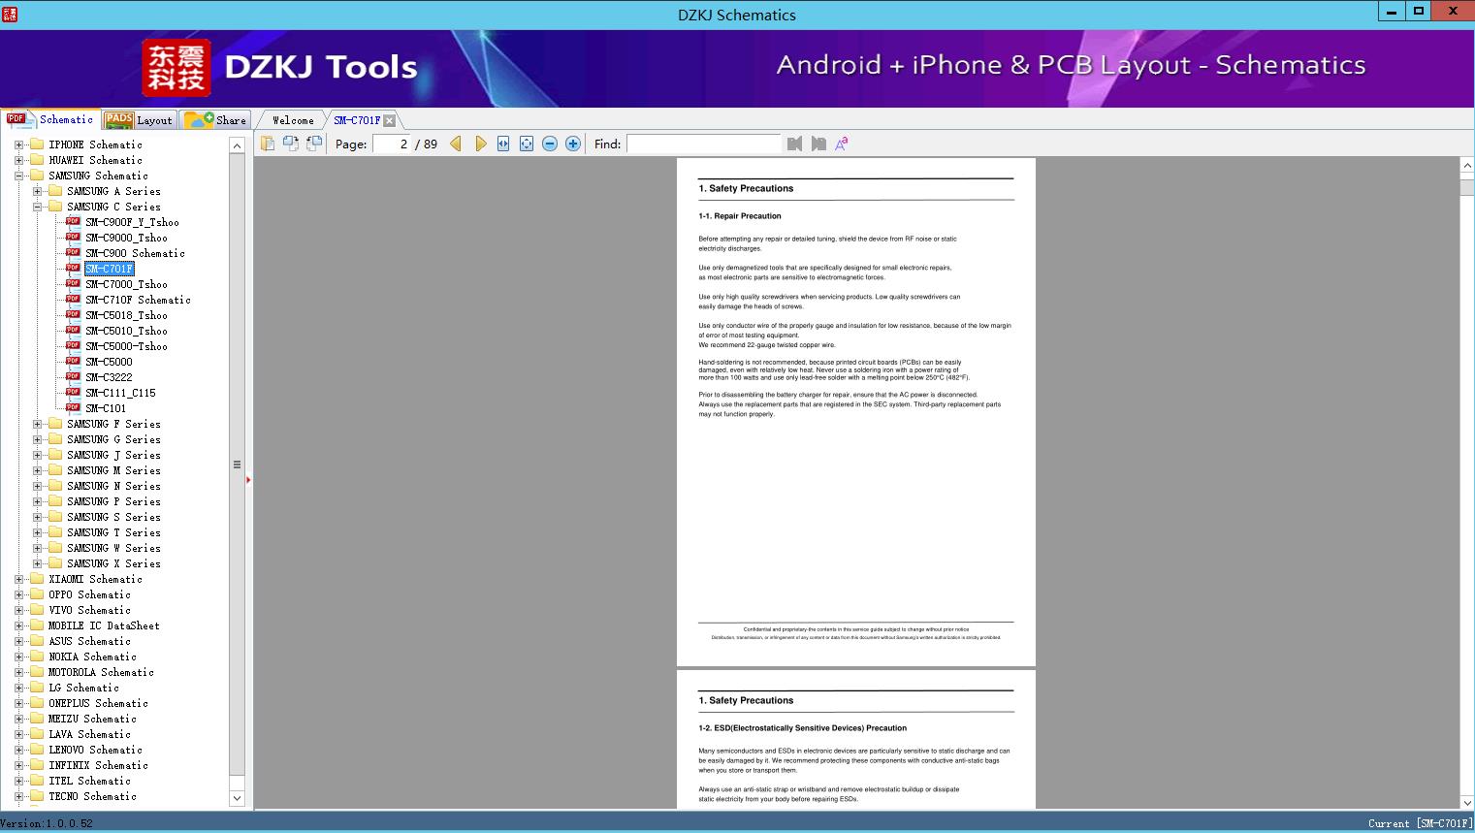Open SM-C900 Schematic in tree

click(x=135, y=253)
